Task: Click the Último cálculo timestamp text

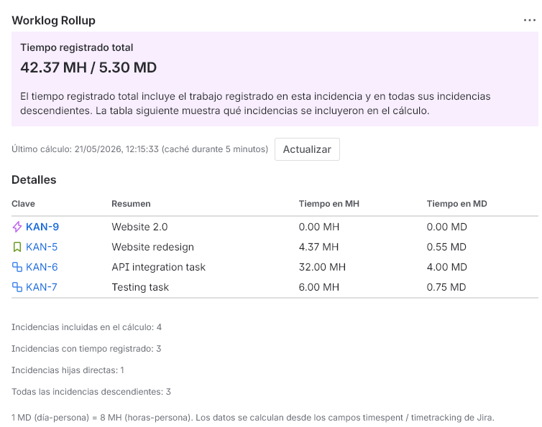Action: pos(139,149)
